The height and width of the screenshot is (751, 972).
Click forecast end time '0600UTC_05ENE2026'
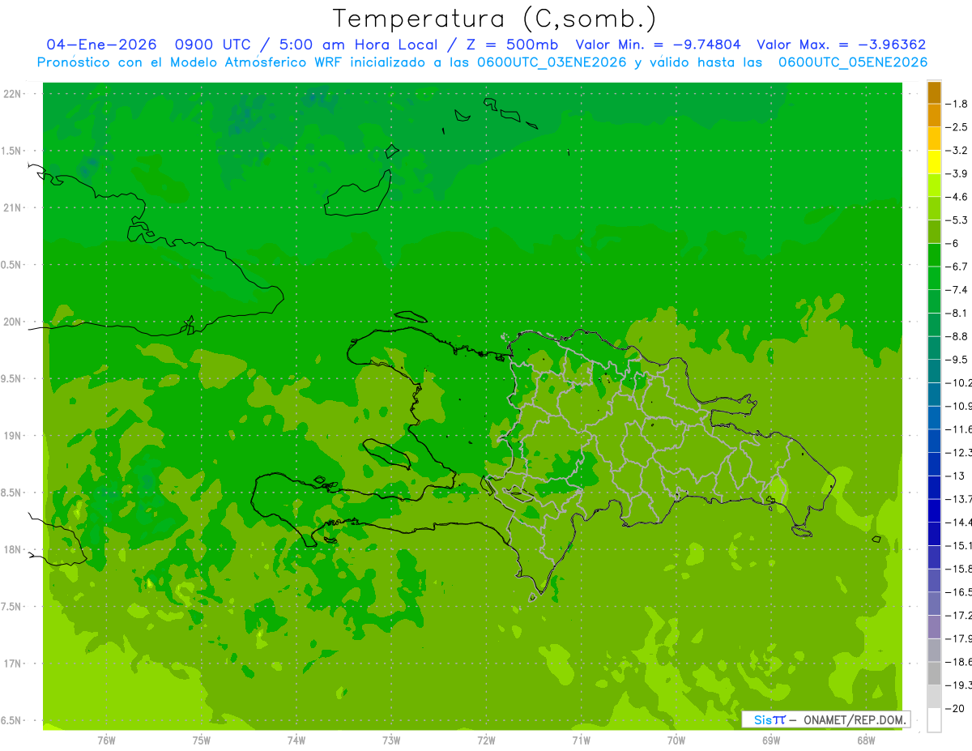coord(853,62)
